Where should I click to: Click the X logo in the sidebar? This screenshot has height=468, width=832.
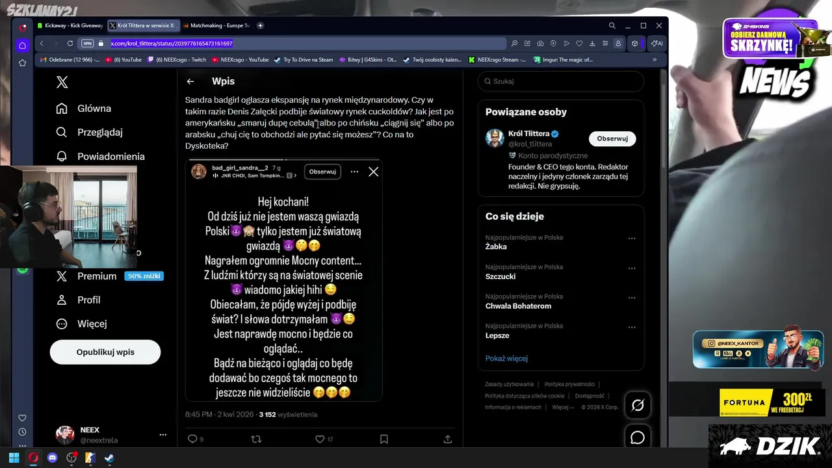pyautogui.click(x=62, y=82)
